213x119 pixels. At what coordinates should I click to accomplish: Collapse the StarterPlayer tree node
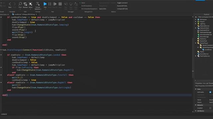[x=196, y=43]
